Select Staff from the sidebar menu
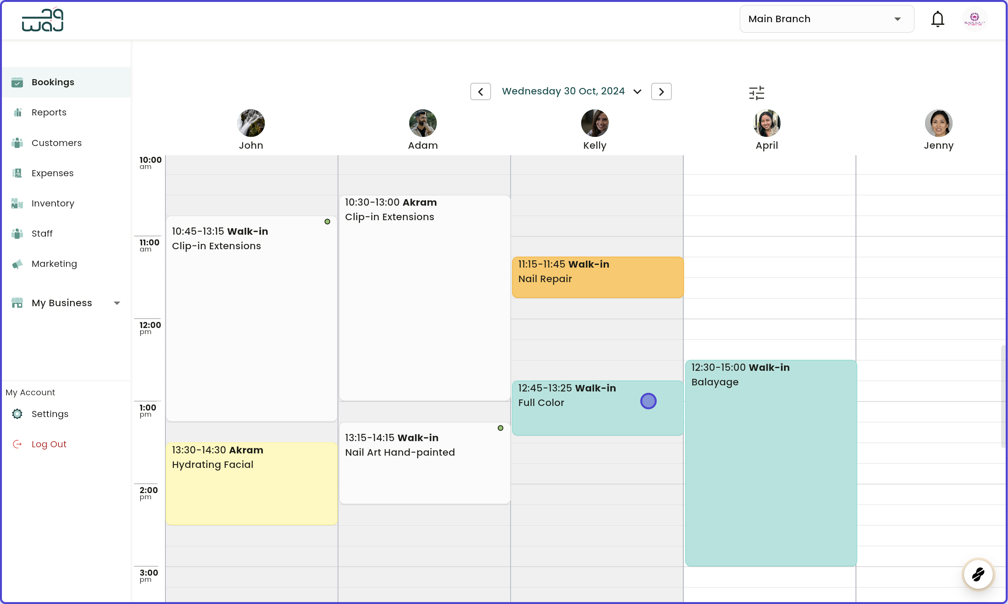 (17, 233)
